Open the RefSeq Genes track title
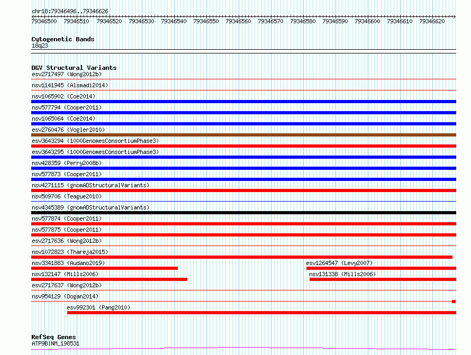Viewport: 471px width, 355px height. (53, 337)
